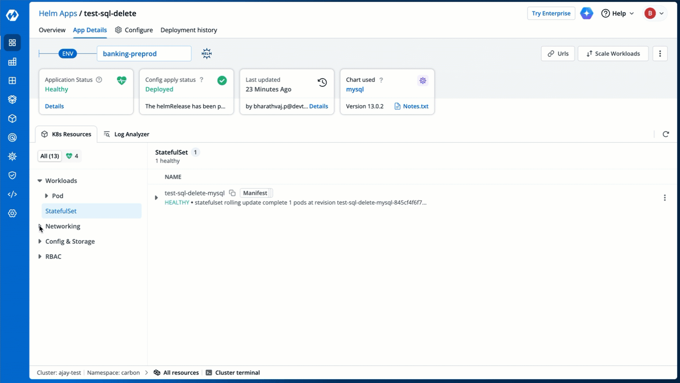Expand the Networking tree section
Viewport: 680px width, 383px height.
click(x=40, y=227)
